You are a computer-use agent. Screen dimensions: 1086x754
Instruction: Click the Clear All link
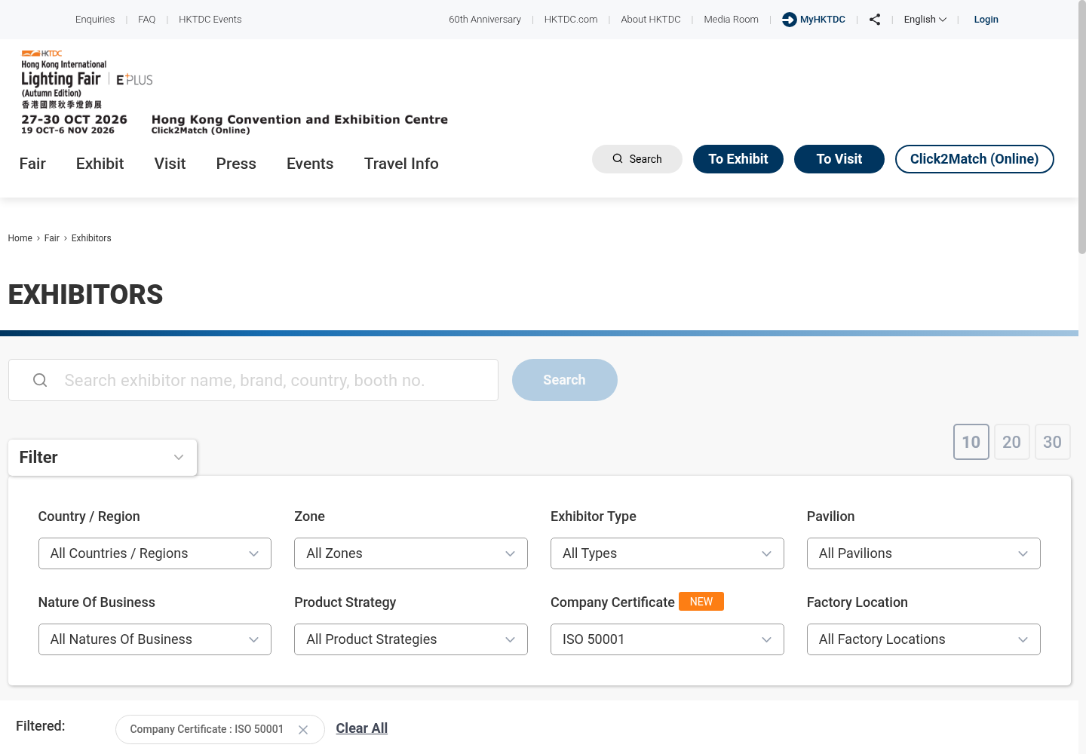coord(362,728)
